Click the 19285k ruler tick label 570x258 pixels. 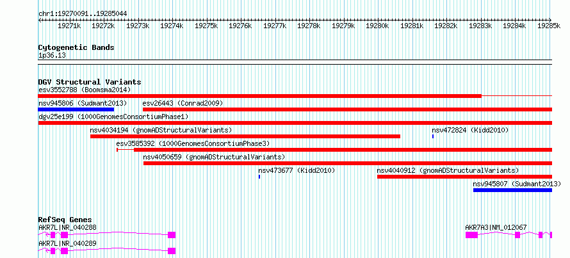(x=549, y=26)
